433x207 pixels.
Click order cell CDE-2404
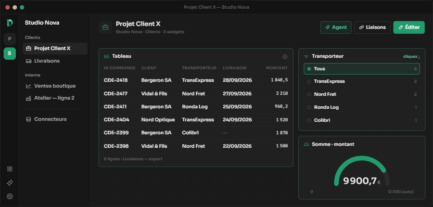click(x=116, y=120)
